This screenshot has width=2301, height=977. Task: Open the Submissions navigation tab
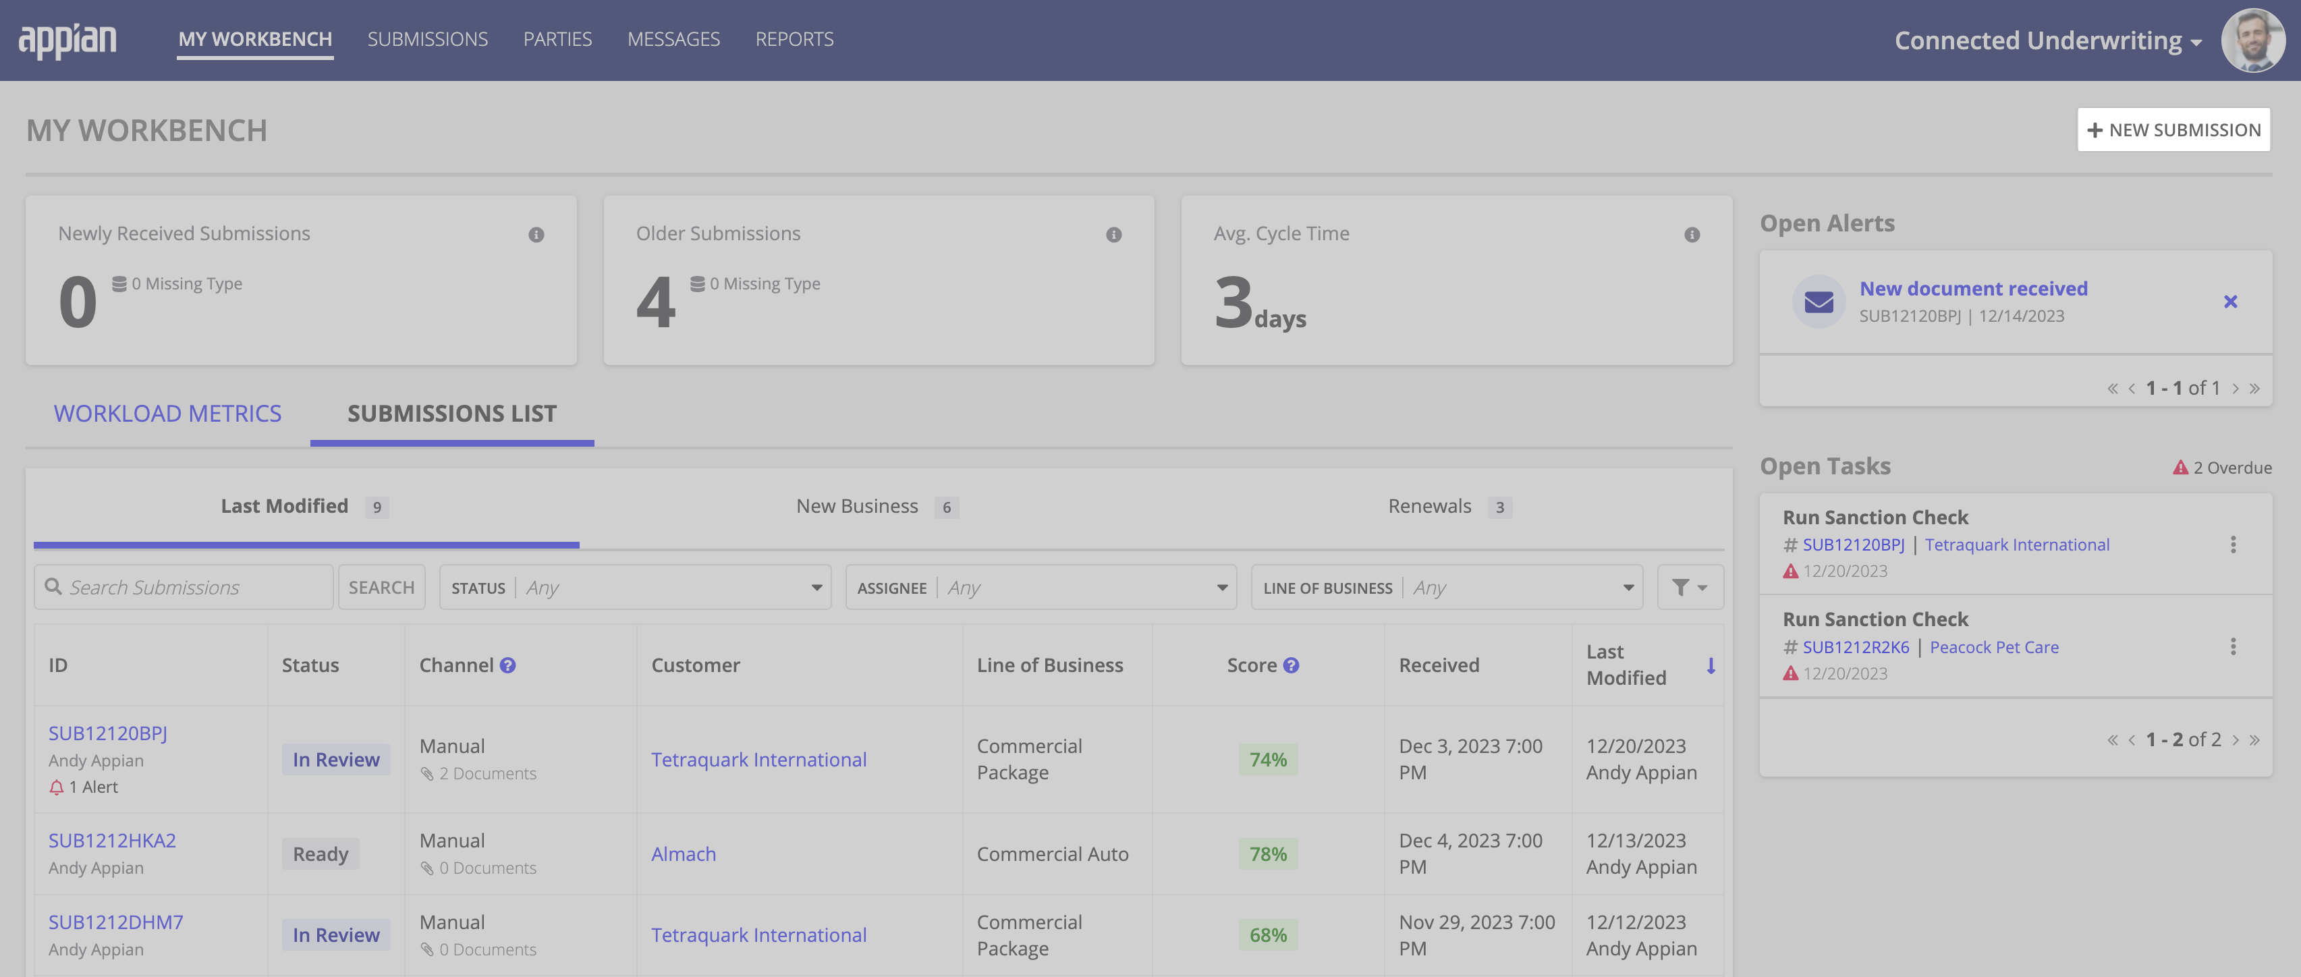tap(427, 39)
